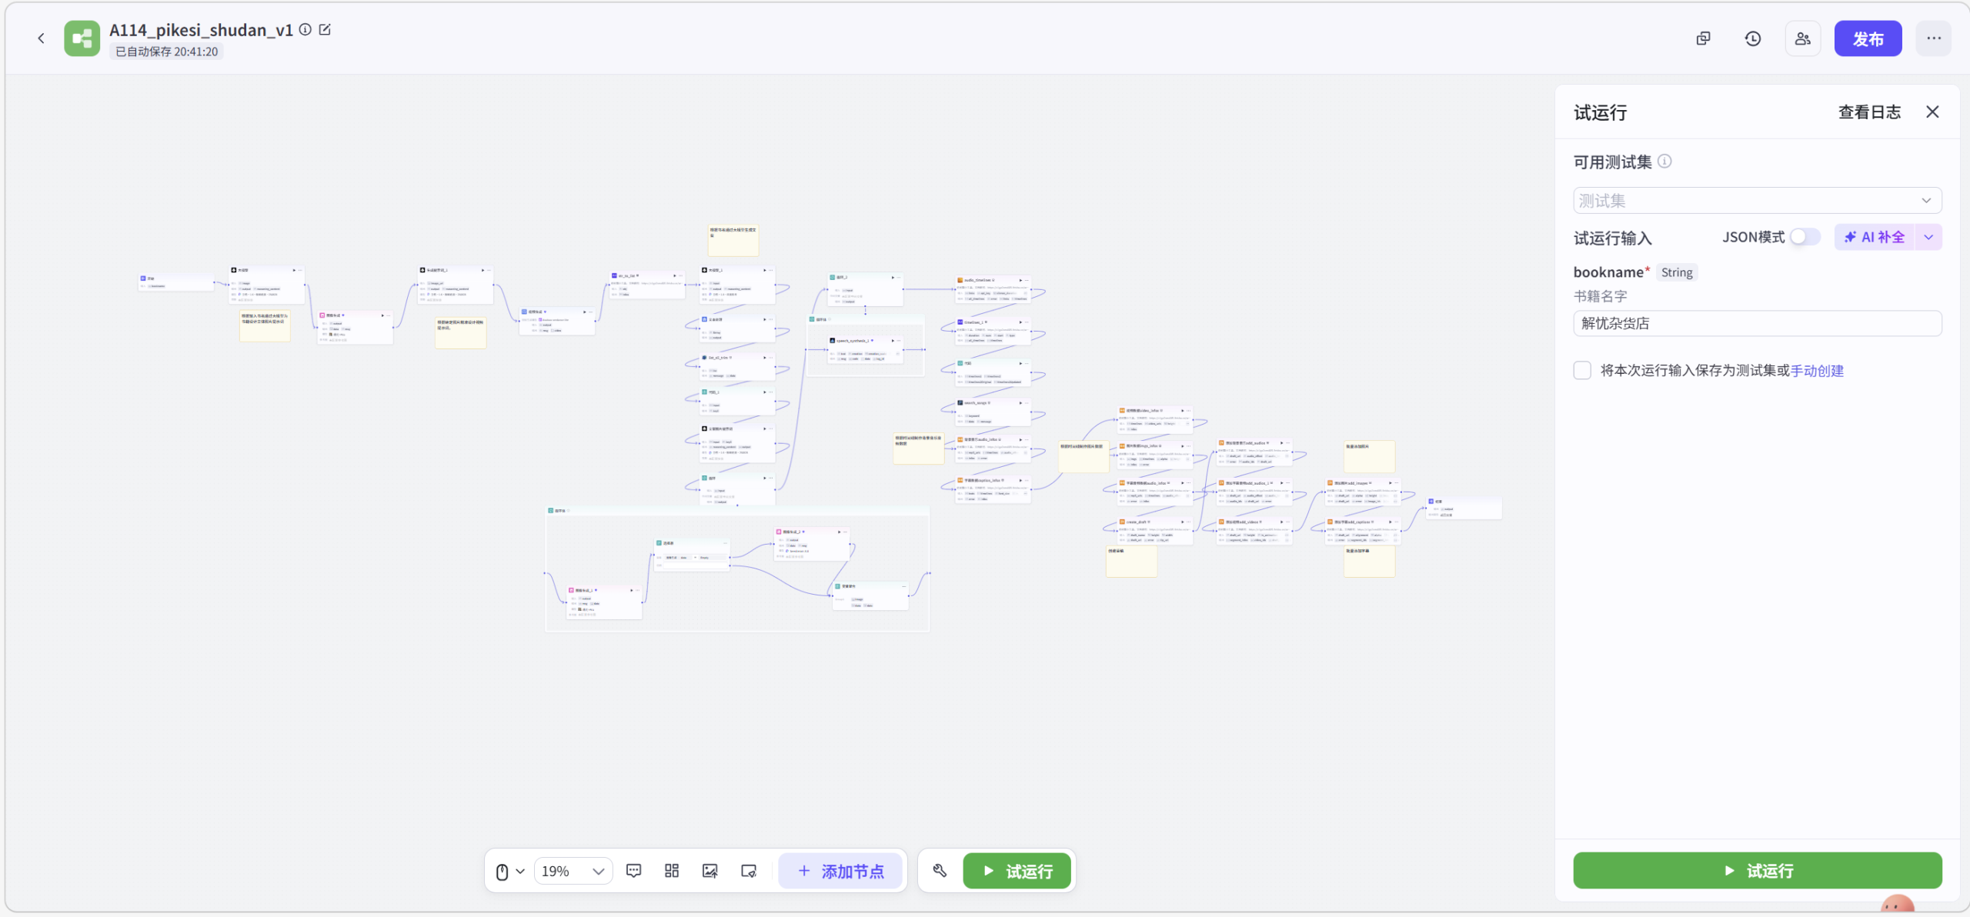Expand the arrow next to AI 补全
The width and height of the screenshot is (1970, 917).
[1928, 237]
